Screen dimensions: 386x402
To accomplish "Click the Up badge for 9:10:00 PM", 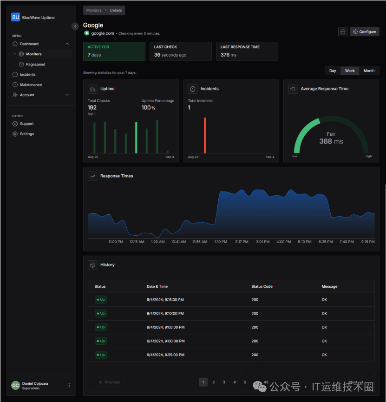I will coord(101,314).
